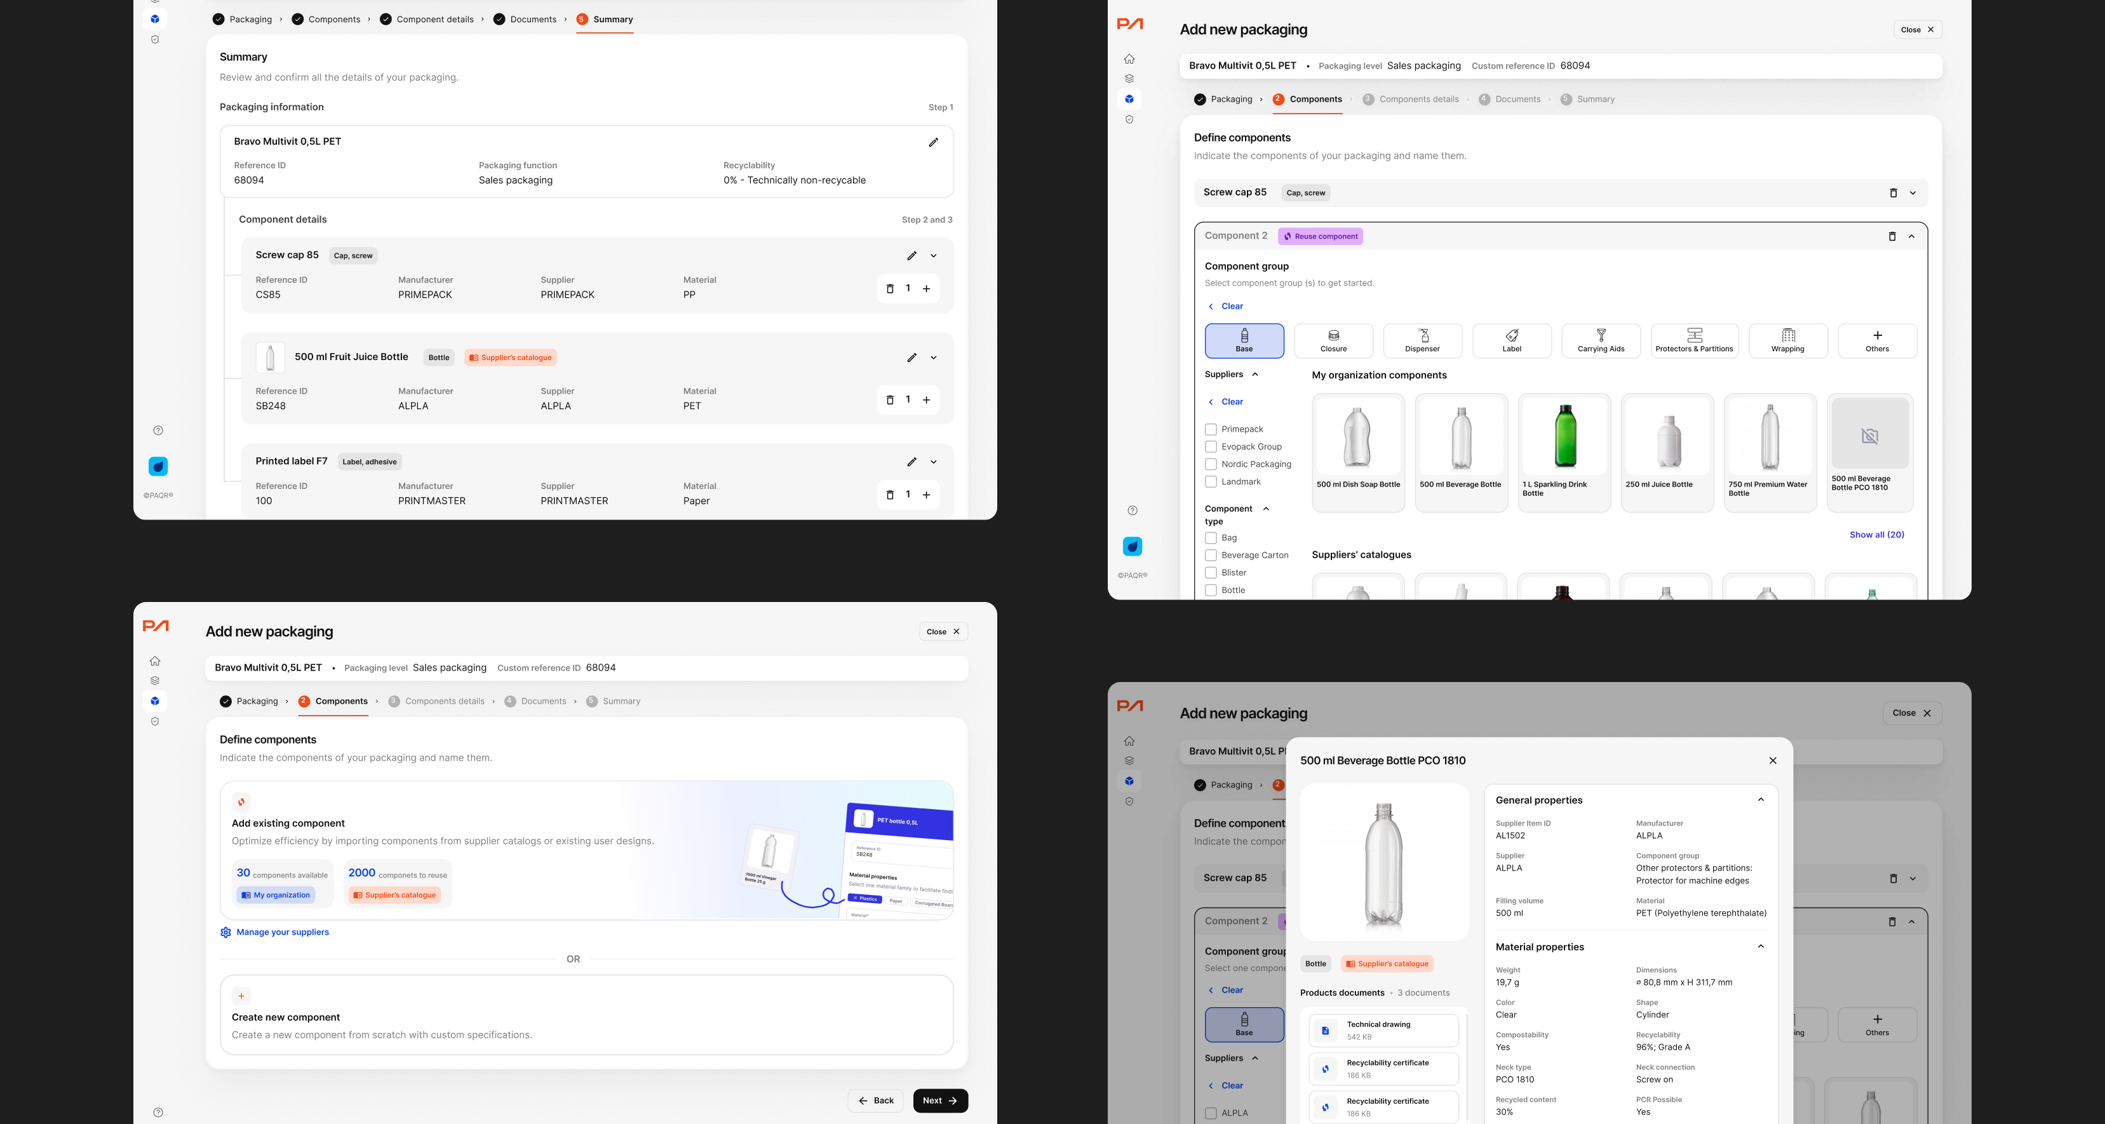2105x1124 pixels.
Task: Add one more 500 ml Fruit Juice Bottle
Action: (x=927, y=400)
